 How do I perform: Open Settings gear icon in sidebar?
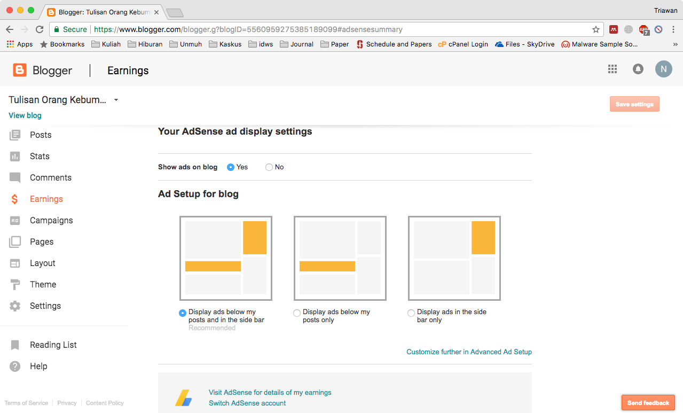tap(15, 306)
